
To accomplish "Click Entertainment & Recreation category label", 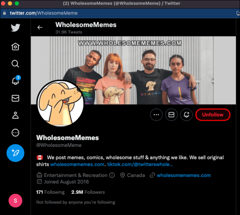I will tap(76, 175).
